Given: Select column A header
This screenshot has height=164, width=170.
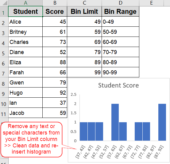Looking at the screenshot, I should coord(25,3).
